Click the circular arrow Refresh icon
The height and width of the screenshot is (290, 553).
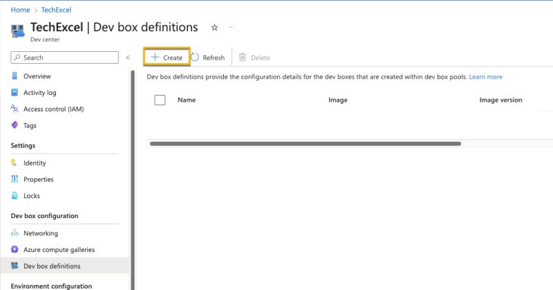tap(195, 57)
